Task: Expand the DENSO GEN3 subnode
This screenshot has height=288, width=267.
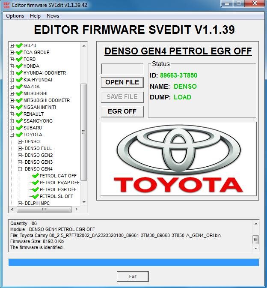Action: tap(20, 162)
